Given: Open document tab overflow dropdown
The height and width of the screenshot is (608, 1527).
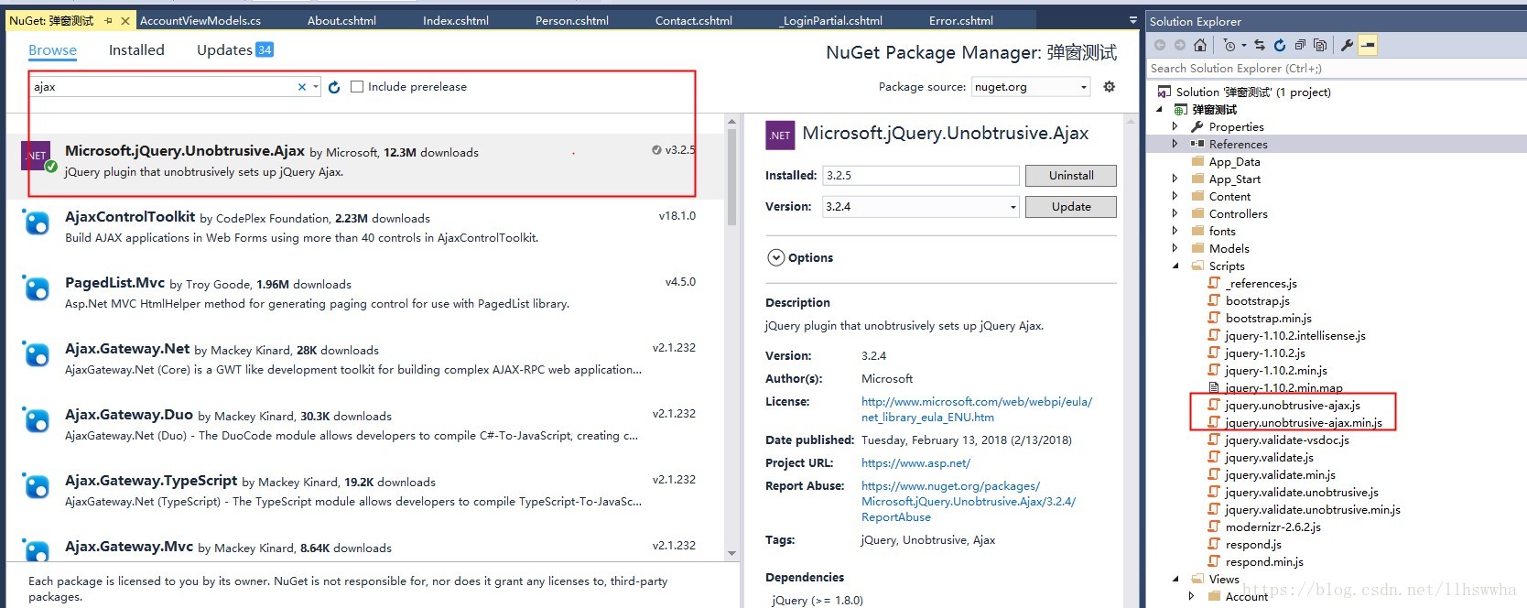Looking at the screenshot, I should tap(1133, 20).
